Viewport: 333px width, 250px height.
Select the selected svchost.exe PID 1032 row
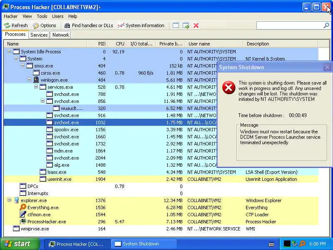[x=110, y=122]
